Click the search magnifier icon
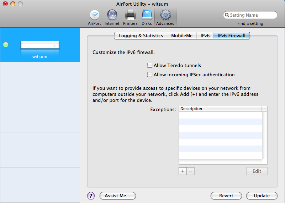 [227, 15]
